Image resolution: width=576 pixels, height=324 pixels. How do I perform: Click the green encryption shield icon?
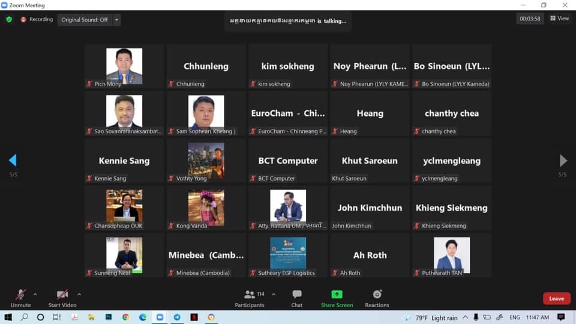tap(9, 19)
